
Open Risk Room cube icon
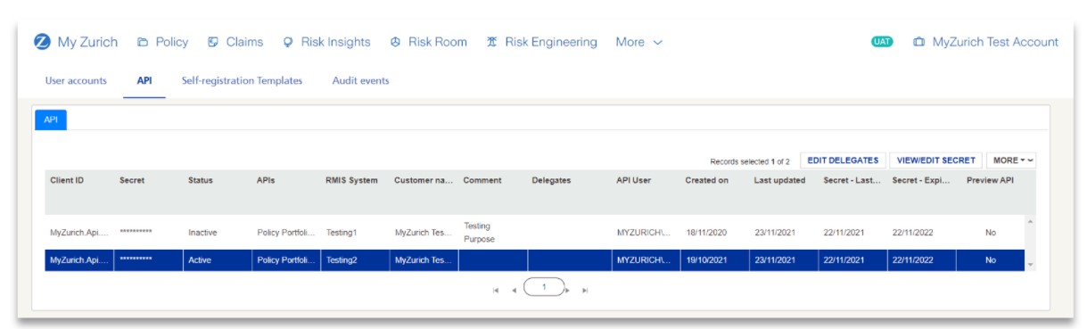tap(395, 42)
